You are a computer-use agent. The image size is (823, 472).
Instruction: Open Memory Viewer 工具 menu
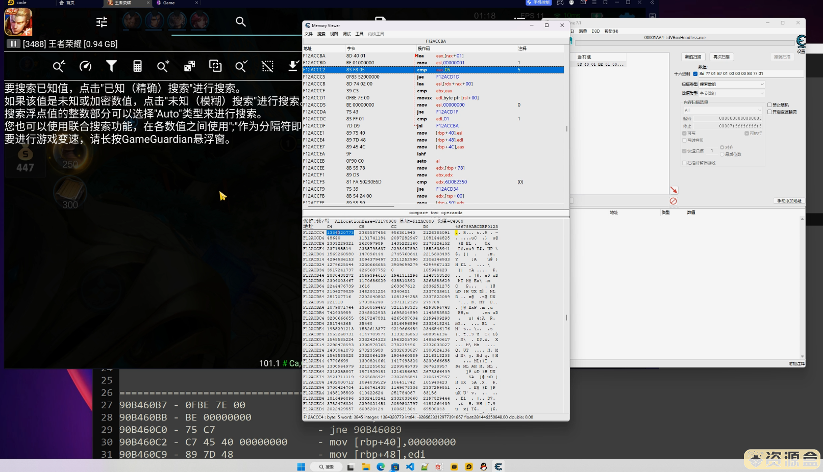tap(359, 34)
